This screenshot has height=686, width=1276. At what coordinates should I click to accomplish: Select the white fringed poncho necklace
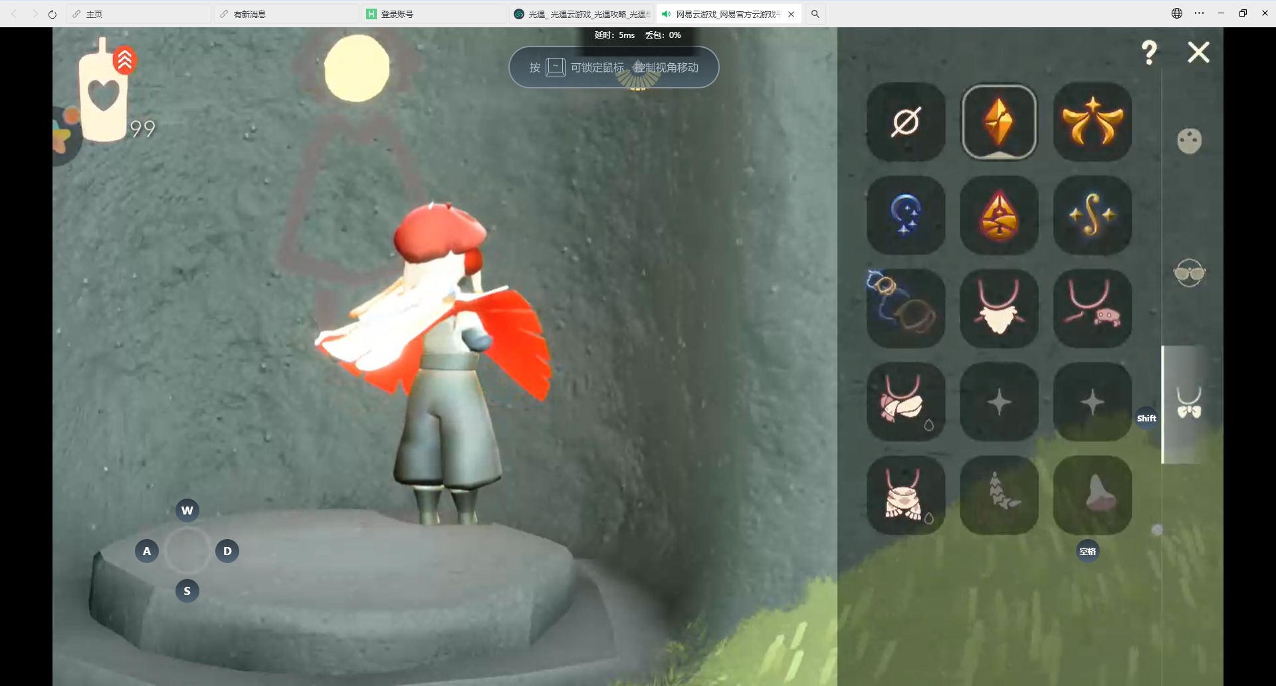point(906,495)
